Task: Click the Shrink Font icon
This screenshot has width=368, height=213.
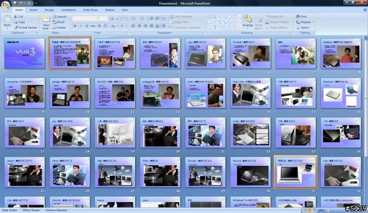Action: 117,18
